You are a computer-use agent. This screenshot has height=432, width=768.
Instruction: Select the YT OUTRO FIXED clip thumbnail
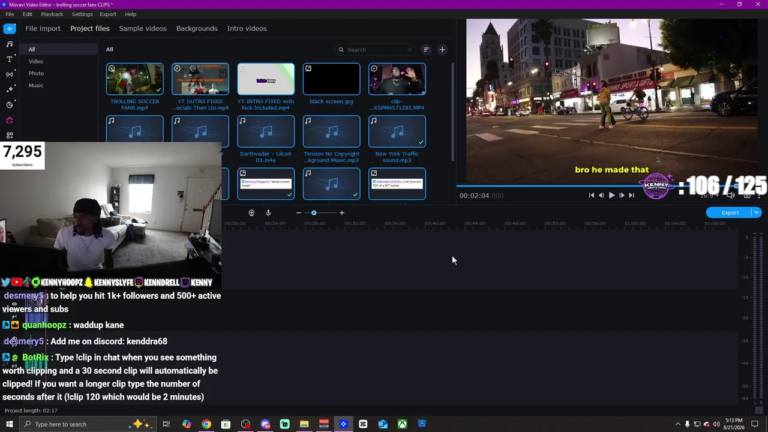click(200, 79)
